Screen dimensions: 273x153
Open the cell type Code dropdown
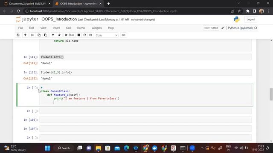[106, 35]
